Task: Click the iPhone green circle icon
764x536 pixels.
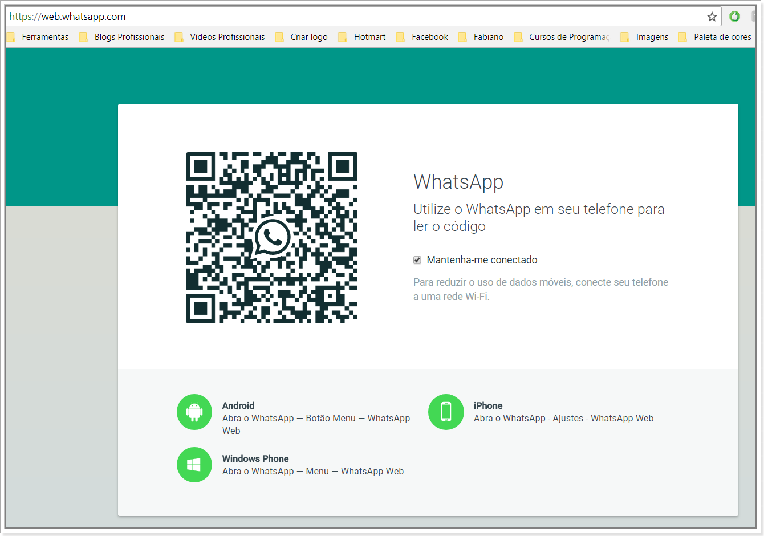Action: point(446,412)
